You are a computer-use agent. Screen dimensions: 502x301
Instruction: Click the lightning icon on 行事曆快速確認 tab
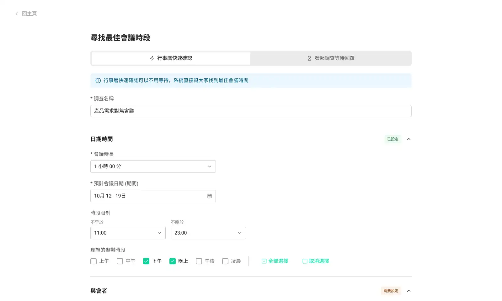(152, 58)
